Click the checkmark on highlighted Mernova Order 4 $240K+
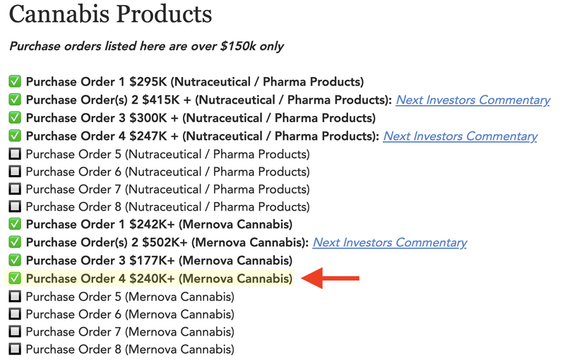The height and width of the screenshot is (361, 565). coord(15,278)
